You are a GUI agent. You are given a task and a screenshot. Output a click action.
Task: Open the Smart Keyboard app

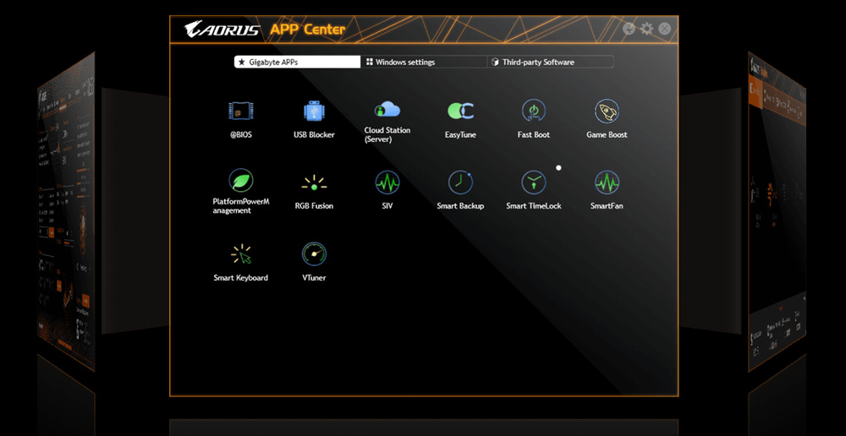pyautogui.click(x=240, y=254)
